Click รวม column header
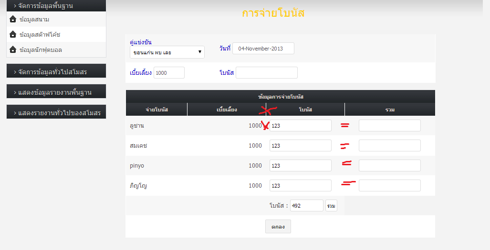 390,110
